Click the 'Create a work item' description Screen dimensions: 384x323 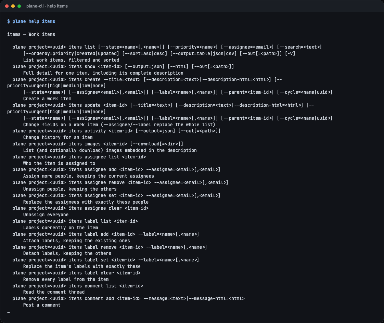[x=47, y=99]
